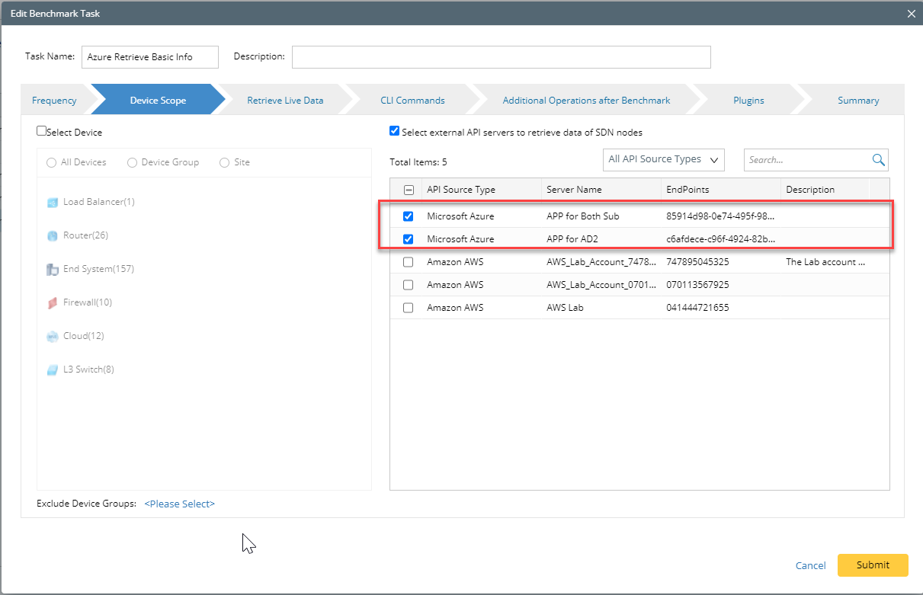923x595 pixels.
Task: Click endpoint 041444721655 cell
Action: [697, 308]
